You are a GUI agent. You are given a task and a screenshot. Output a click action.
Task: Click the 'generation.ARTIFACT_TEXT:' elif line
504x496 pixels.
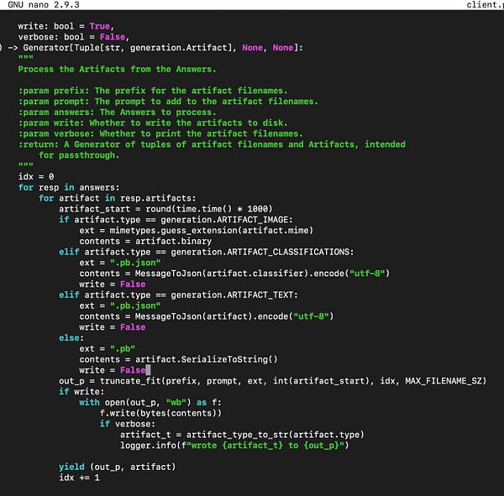click(178, 295)
